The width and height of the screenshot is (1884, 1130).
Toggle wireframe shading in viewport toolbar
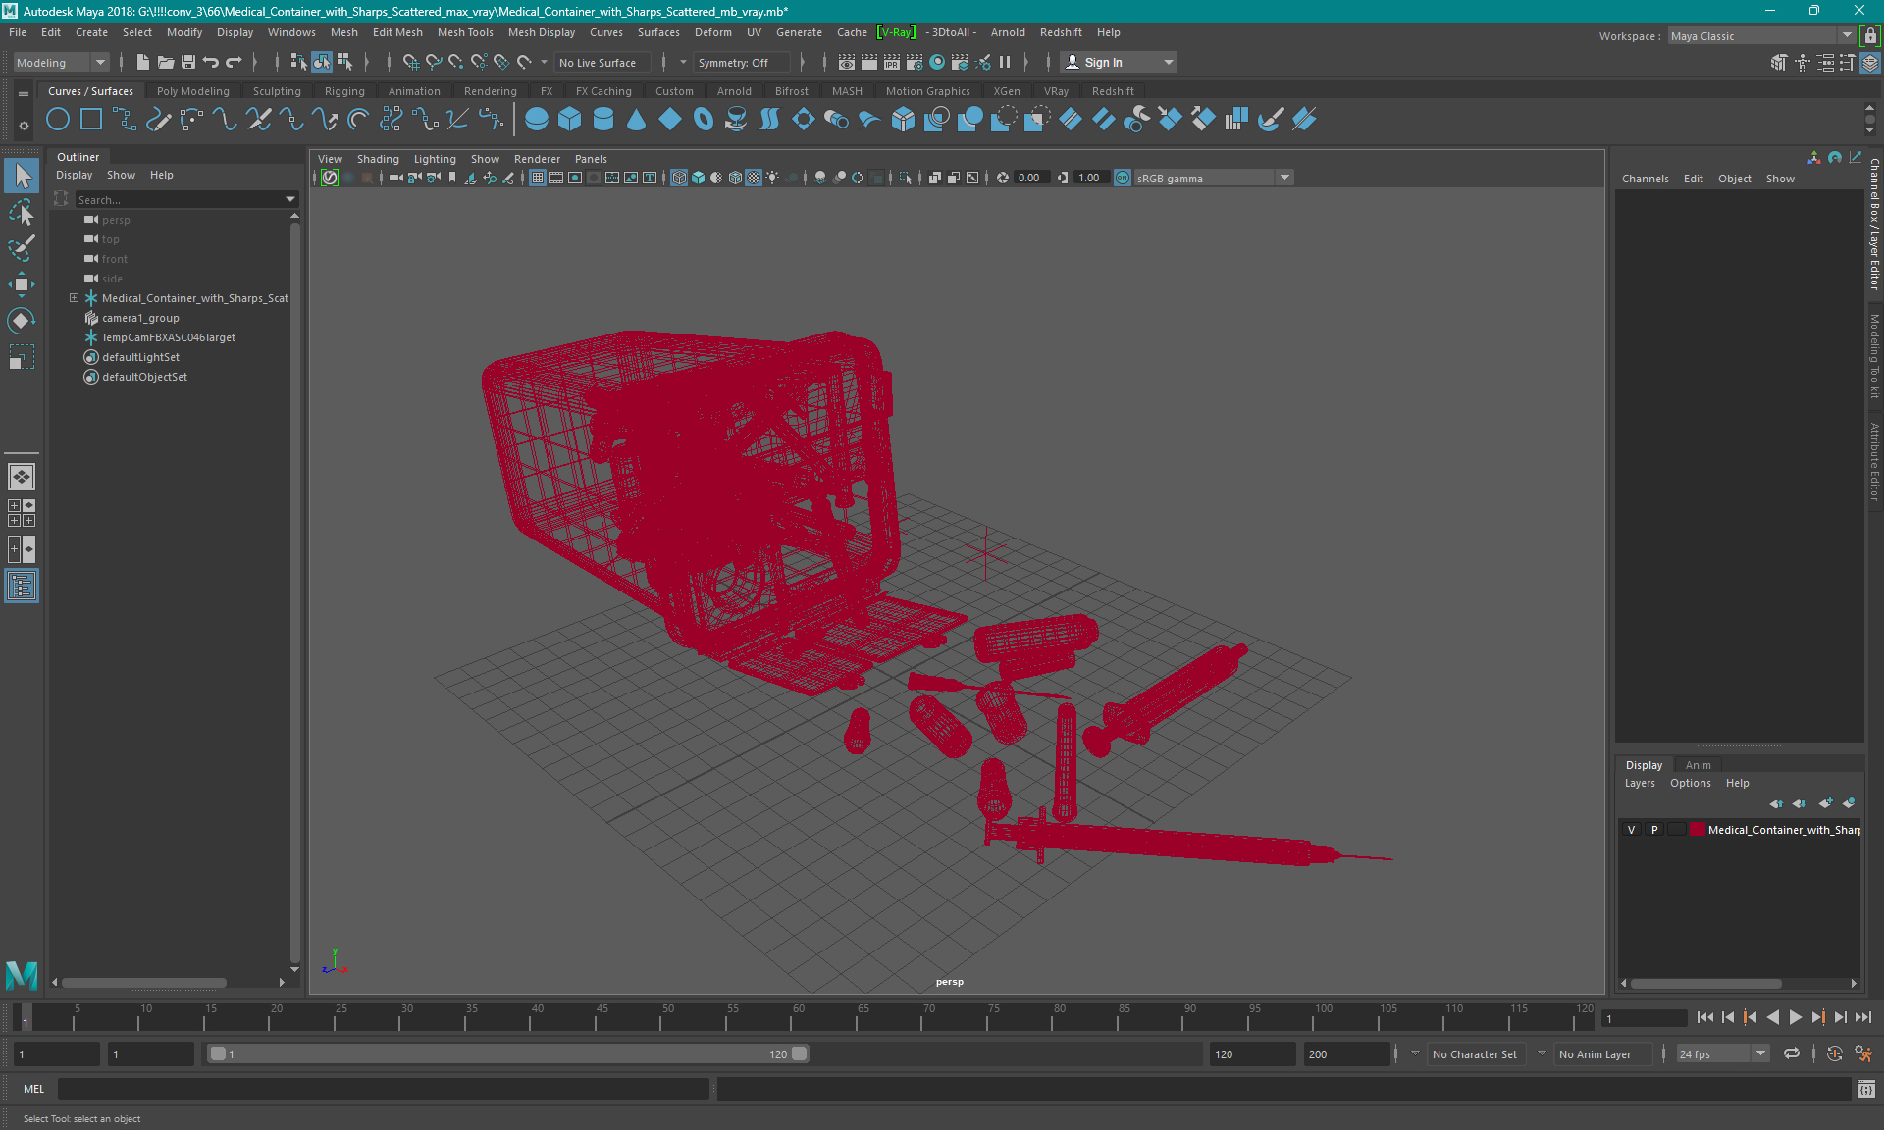coord(679,178)
